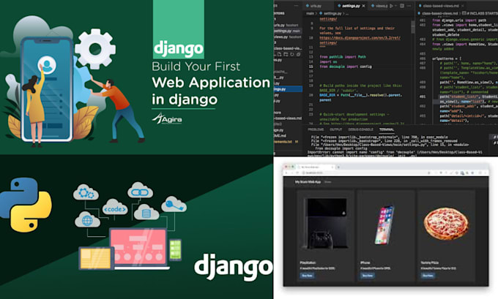Click Buy Now under iPhone
The width and height of the screenshot is (498, 299).
coord(368,276)
